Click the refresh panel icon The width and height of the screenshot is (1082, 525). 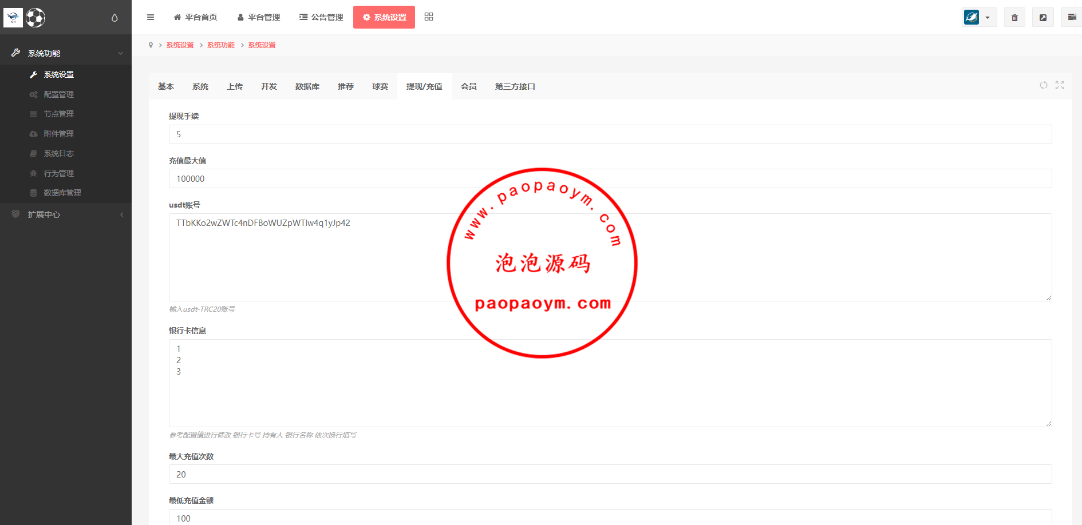click(1044, 85)
